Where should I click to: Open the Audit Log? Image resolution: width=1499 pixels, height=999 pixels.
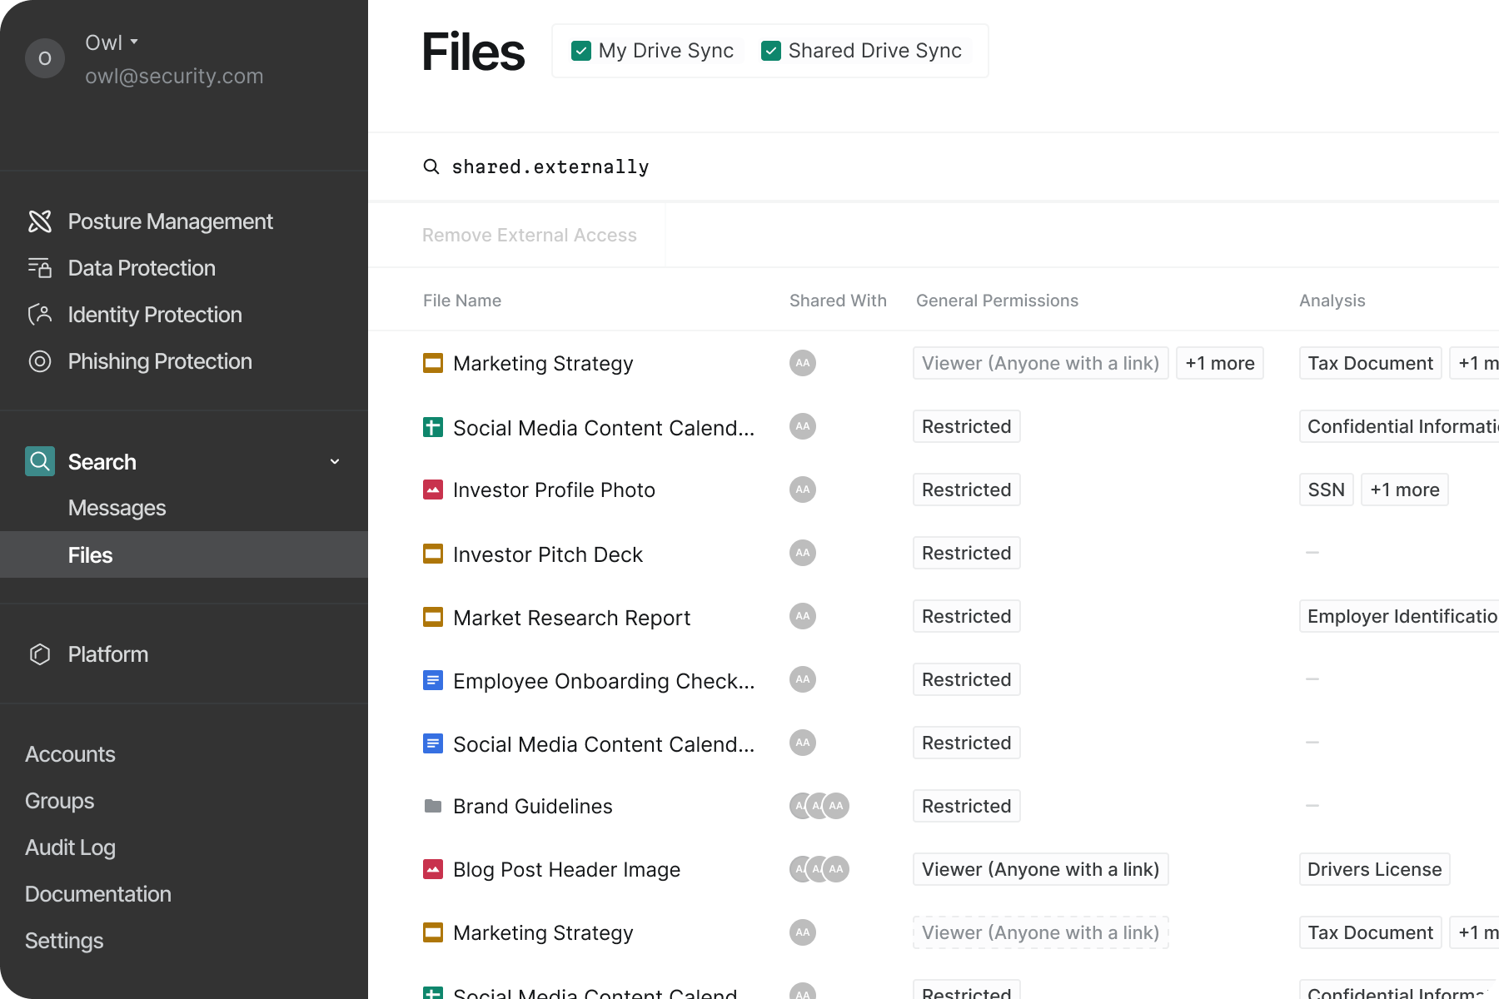[x=70, y=847]
